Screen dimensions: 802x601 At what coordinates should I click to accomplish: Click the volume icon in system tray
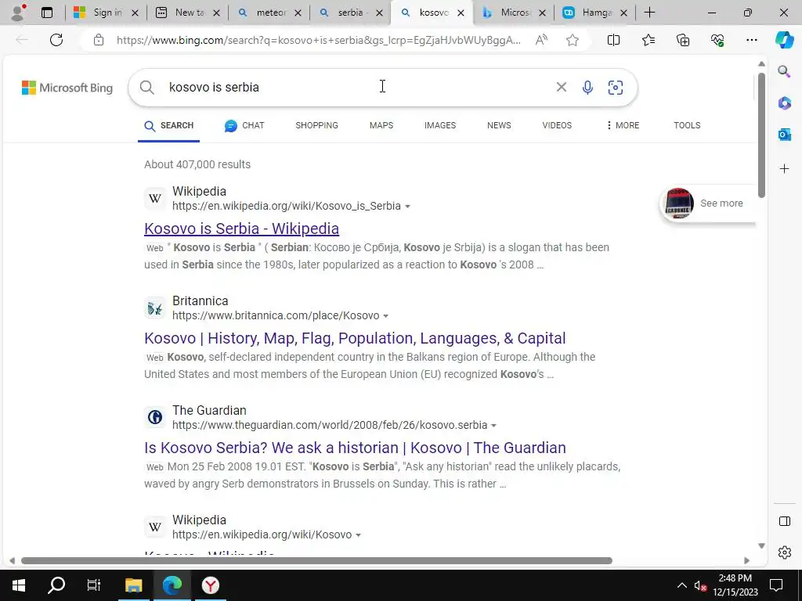700,585
